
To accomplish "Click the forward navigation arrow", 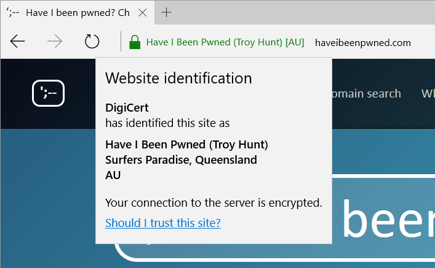I will tap(55, 42).
